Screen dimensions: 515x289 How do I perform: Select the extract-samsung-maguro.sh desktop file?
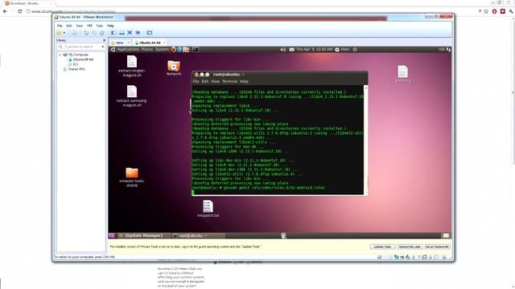tap(132, 96)
